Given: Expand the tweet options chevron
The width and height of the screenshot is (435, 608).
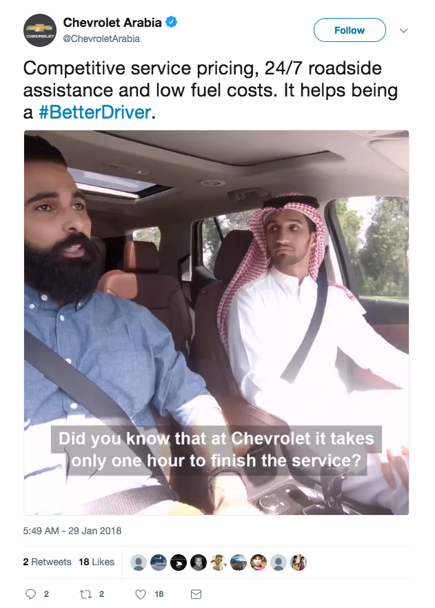Looking at the screenshot, I should point(403,30).
